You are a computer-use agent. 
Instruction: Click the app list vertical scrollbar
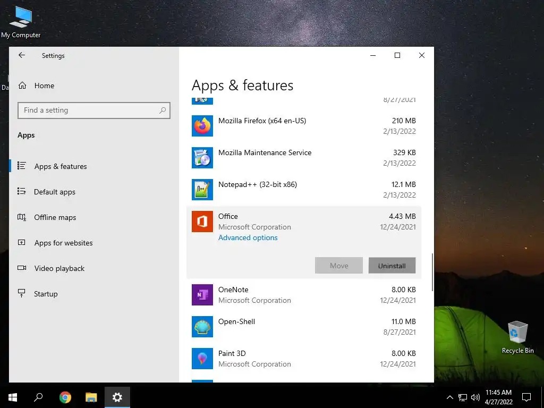[432, 273]
